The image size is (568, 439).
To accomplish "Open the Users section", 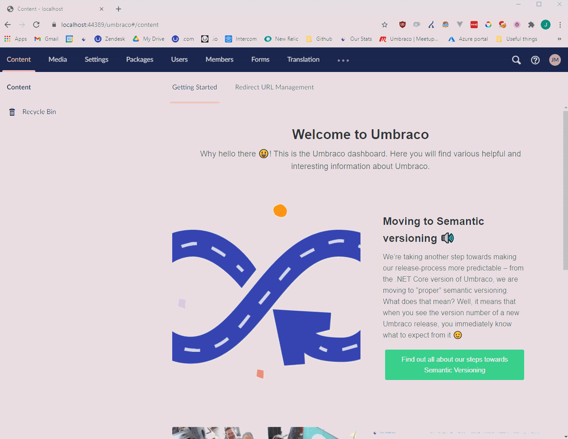I will coord(179,59).
